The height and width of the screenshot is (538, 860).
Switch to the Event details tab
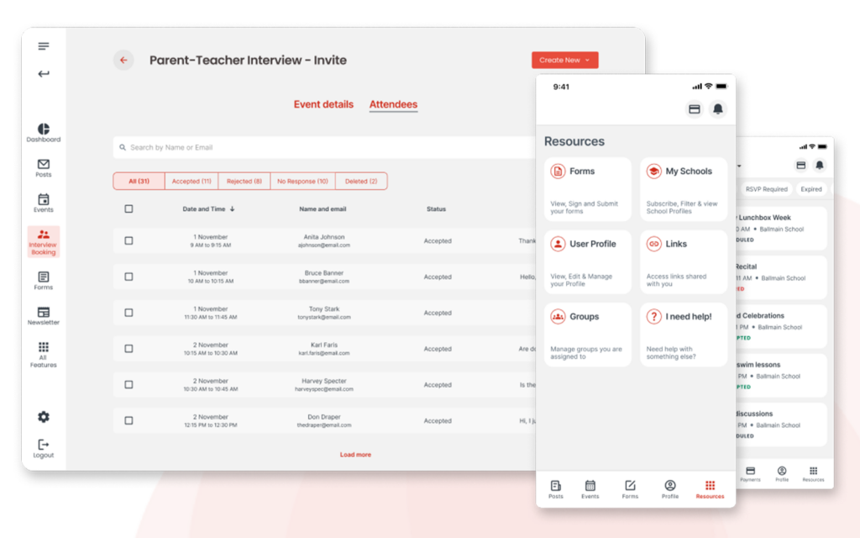[323, 105]
